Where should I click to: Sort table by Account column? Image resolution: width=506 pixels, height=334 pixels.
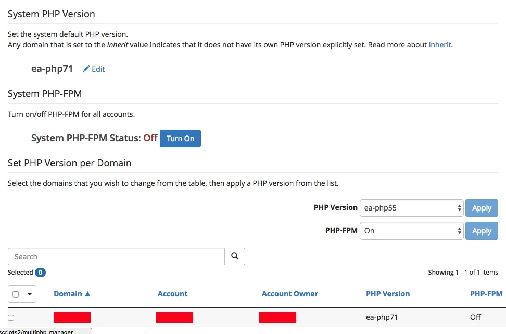click(172, 294)
